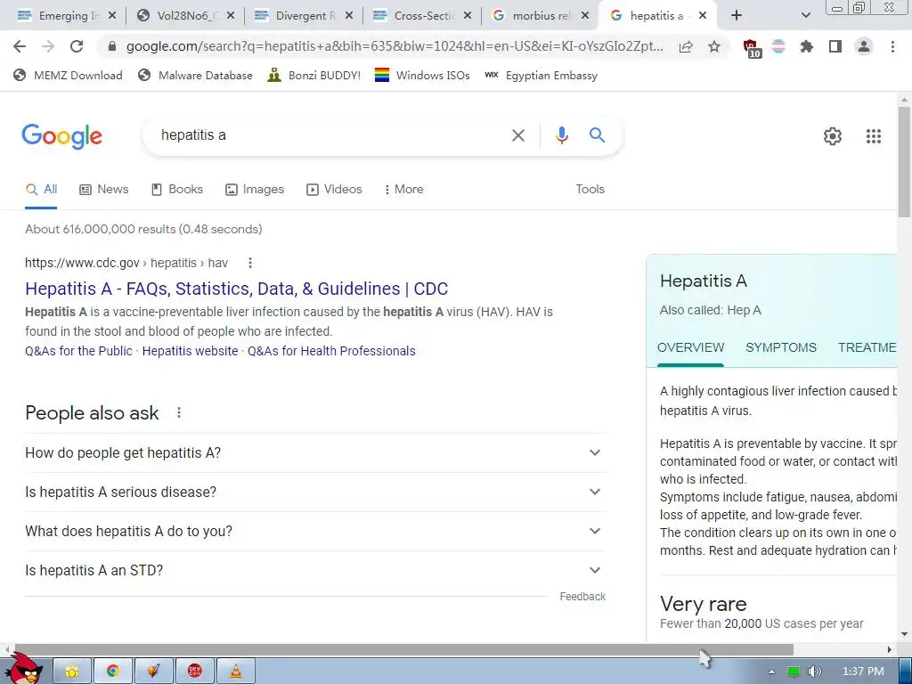Expand "How do people get hepatitis A?"
This screenshot has height=684, width=912.
315,452
